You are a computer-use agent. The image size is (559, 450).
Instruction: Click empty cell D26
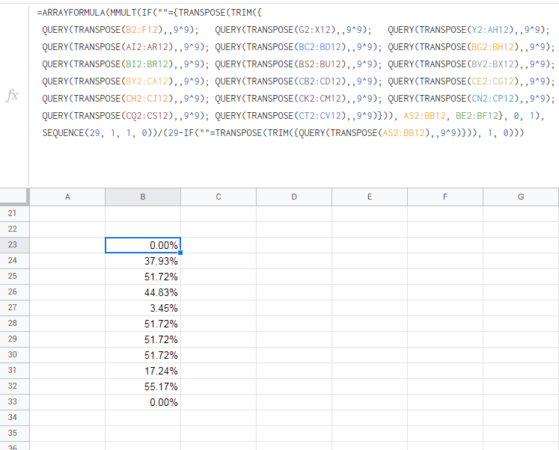[294, 292]
